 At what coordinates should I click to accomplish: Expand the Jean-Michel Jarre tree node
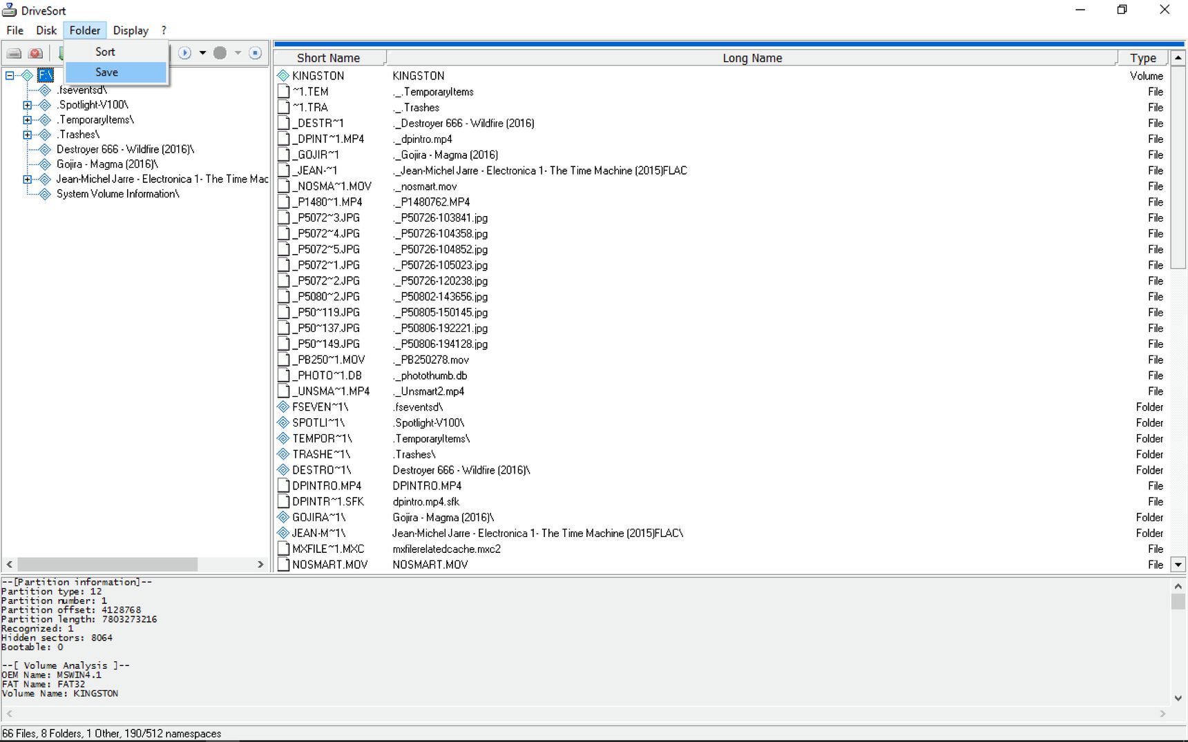tap(27, 179)
